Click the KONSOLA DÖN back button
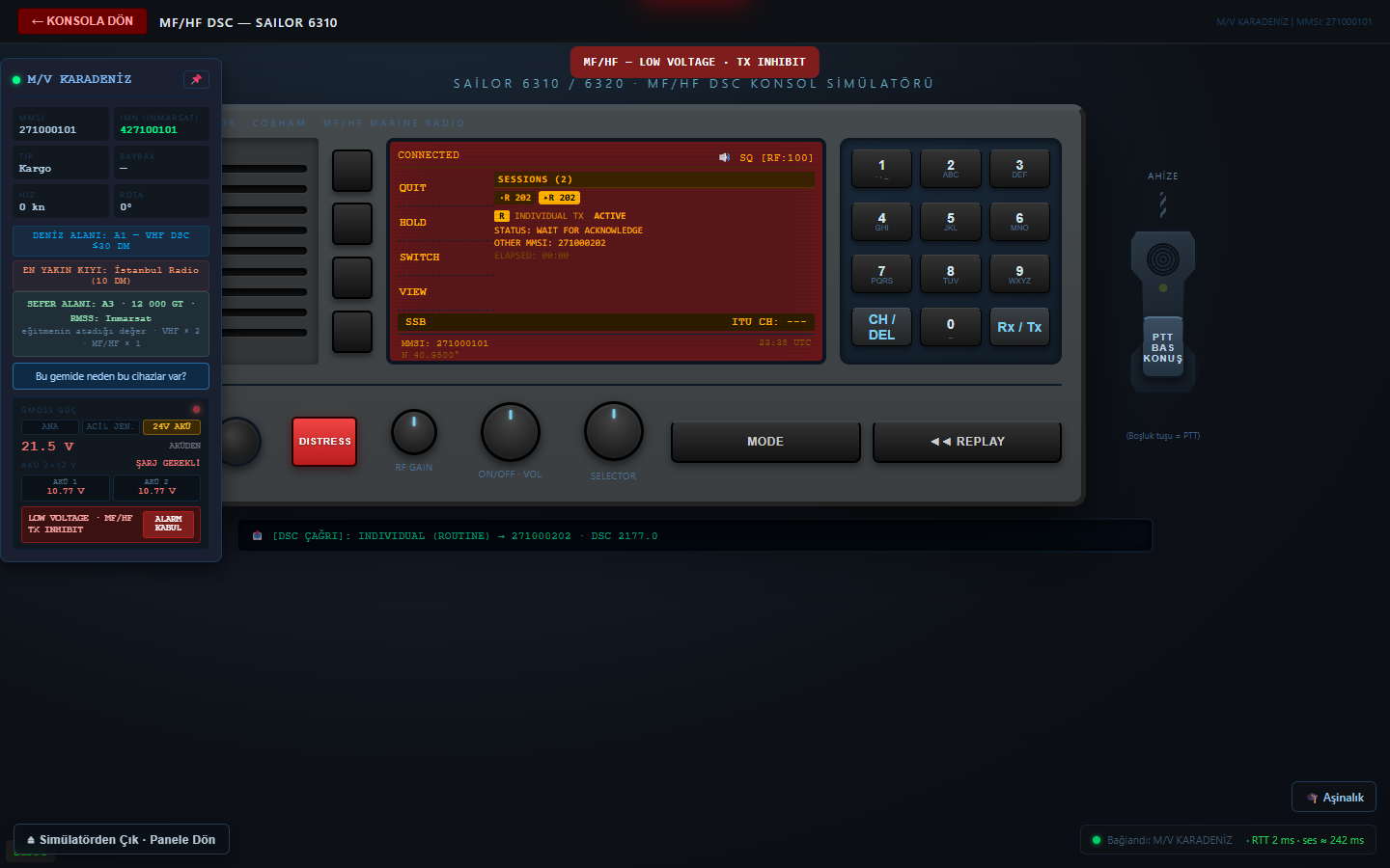This screenshot has height=868, width=1390. 82,21
